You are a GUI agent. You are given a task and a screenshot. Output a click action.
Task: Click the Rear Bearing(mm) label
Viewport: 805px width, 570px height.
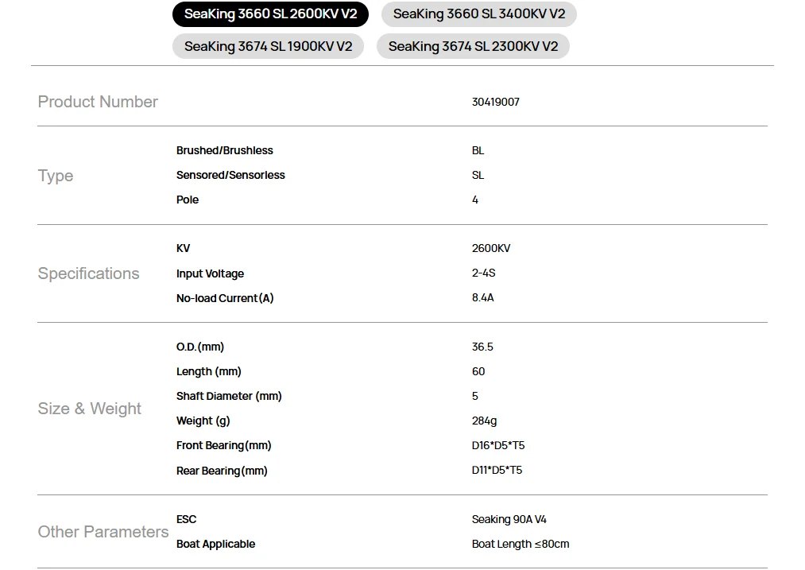pyautogui.click(x=222, y=471)
